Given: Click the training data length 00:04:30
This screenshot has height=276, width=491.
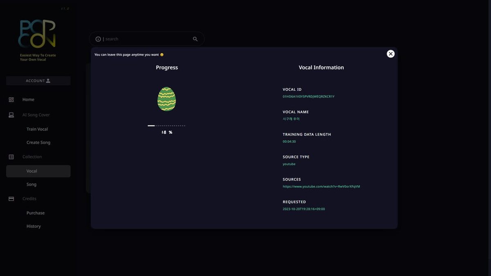Looking at the screenshot, I should (289, 141).
